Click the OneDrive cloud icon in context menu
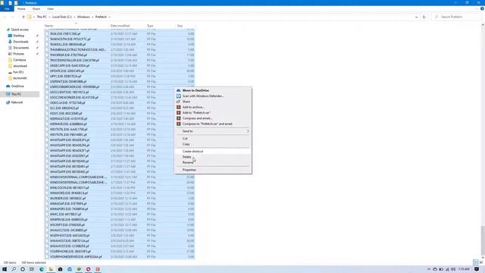Viewport: 485px width, 273px height. (179, 90)
